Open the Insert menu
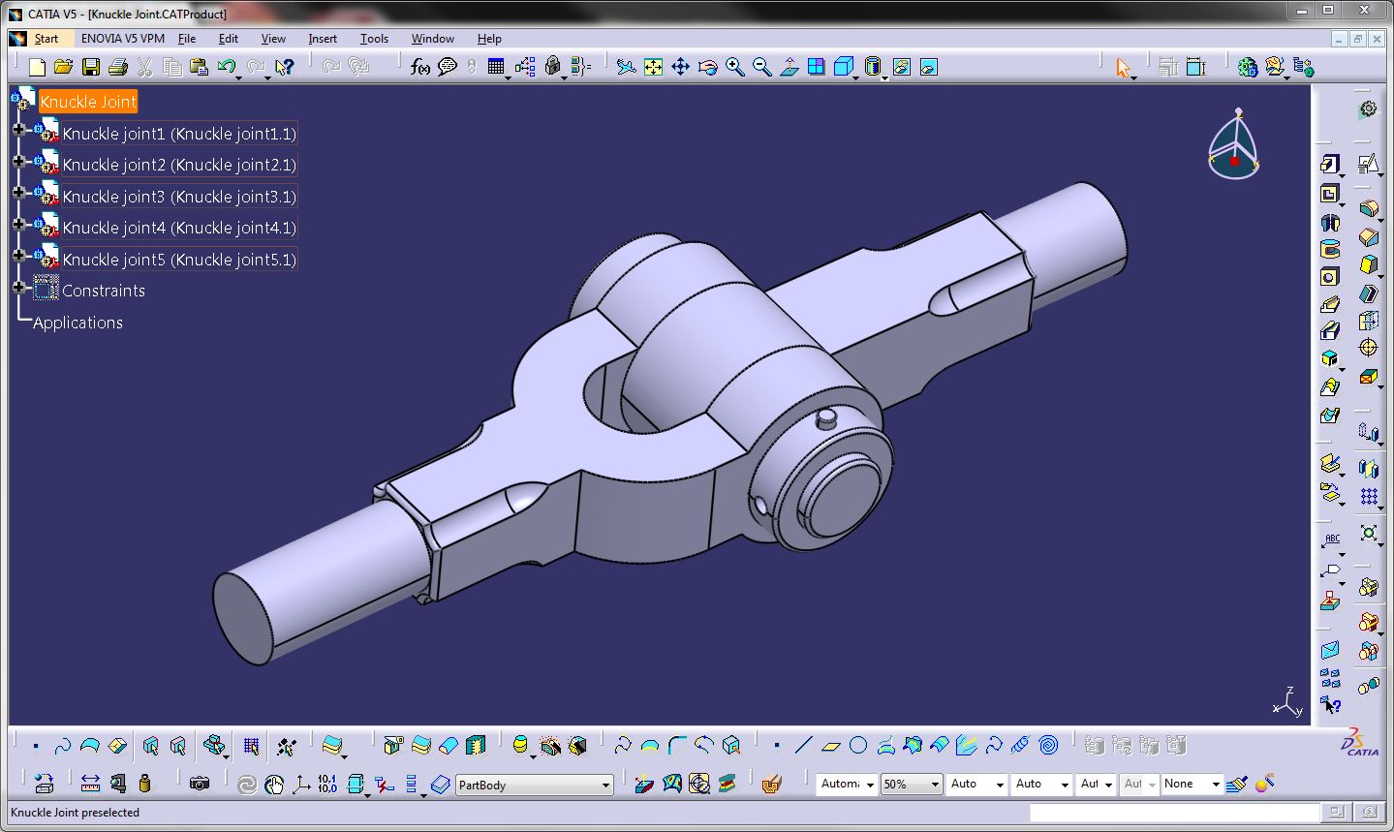 [323, 39]
